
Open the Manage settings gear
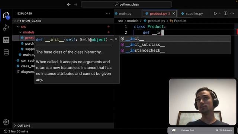tap(6, 122)
